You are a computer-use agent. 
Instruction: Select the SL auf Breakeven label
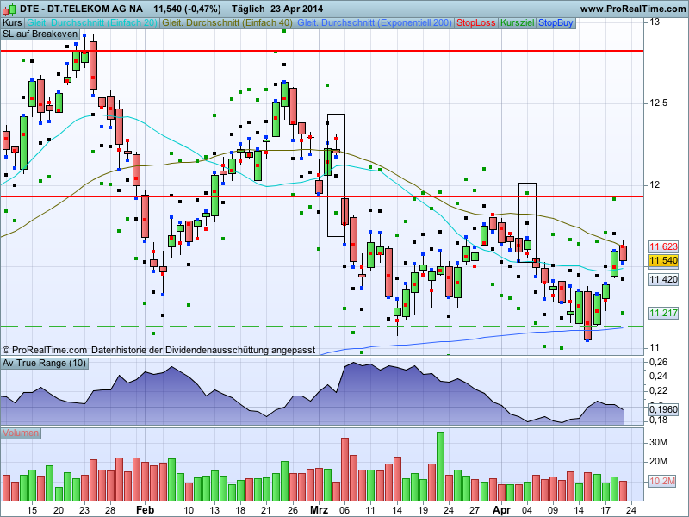[40, 34]
